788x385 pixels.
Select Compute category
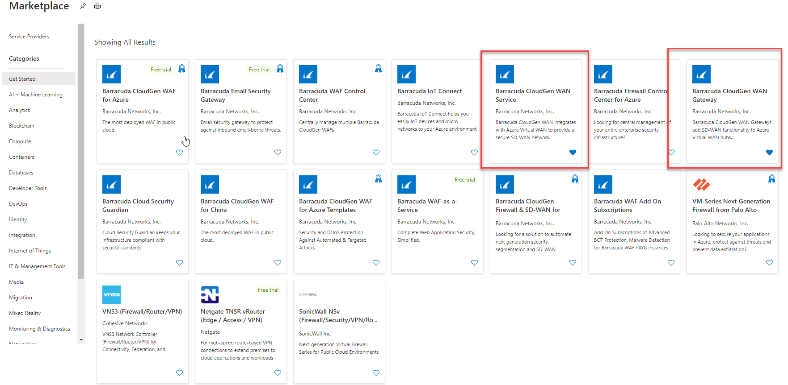click(x=20, y=141)
